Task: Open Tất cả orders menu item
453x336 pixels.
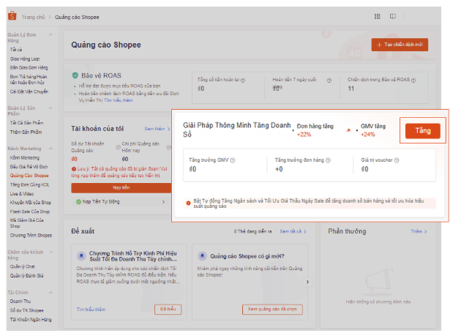Action: click(x=16, y=49)
